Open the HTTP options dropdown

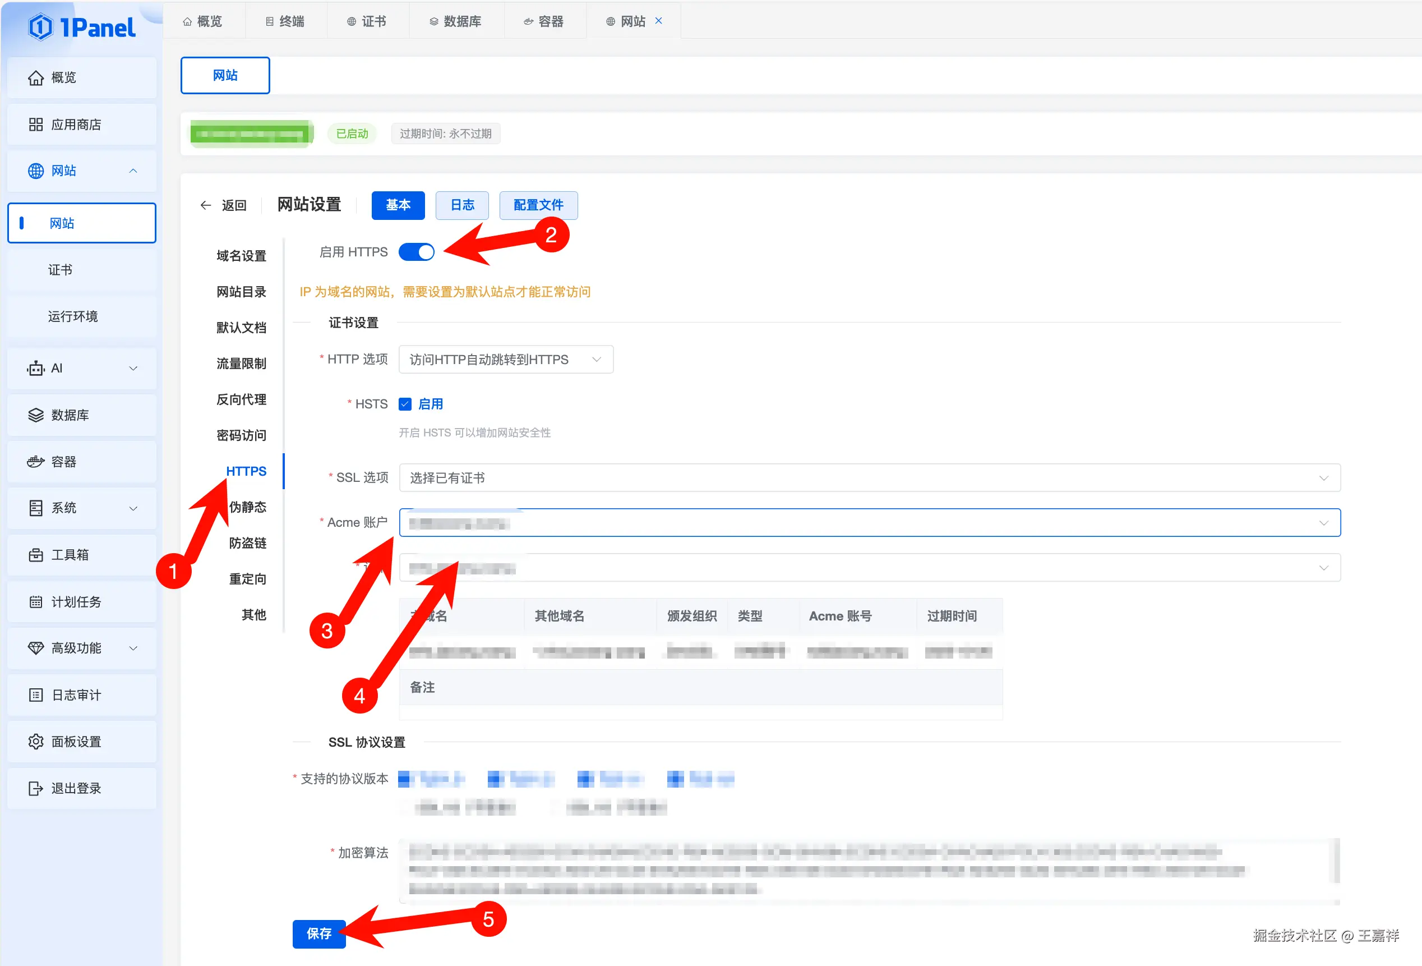505,360
